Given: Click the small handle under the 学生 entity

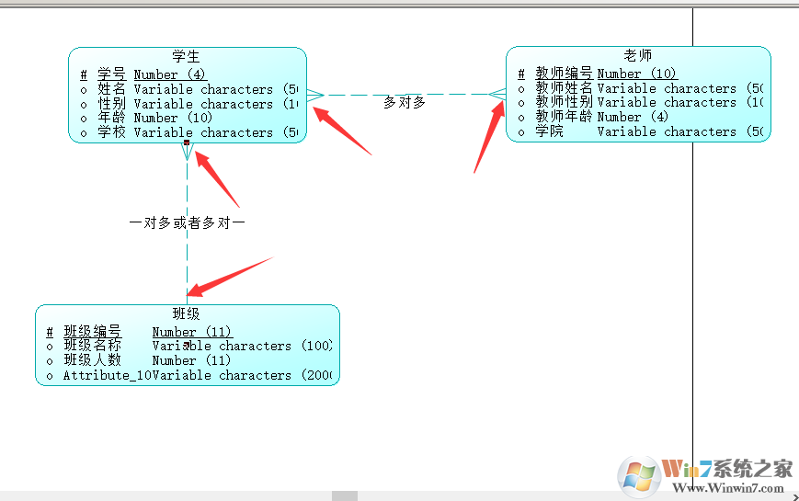Looking at the screenshot, I should 187,142.
